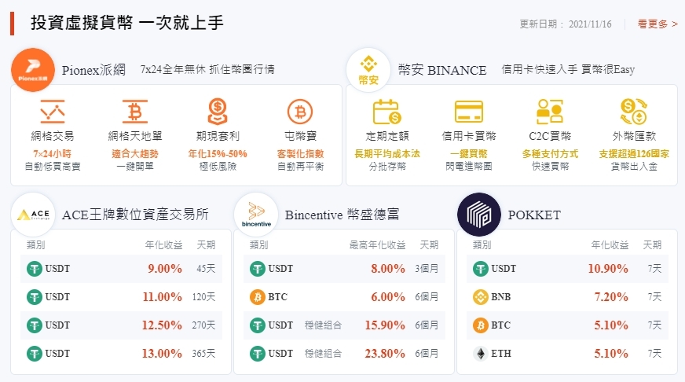Click the Pionex orange logo
The height and width of the screenshot is (382, 685).
point(33,70)
